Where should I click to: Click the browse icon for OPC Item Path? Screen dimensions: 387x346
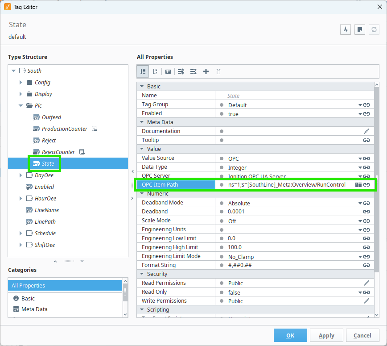coord(358,184)
